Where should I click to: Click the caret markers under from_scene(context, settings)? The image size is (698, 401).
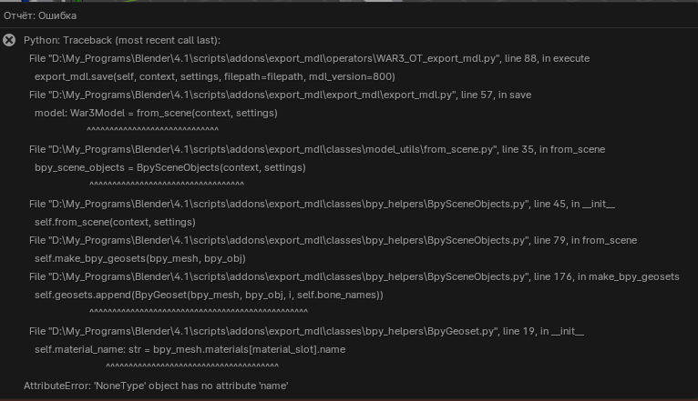coord(152,130)
